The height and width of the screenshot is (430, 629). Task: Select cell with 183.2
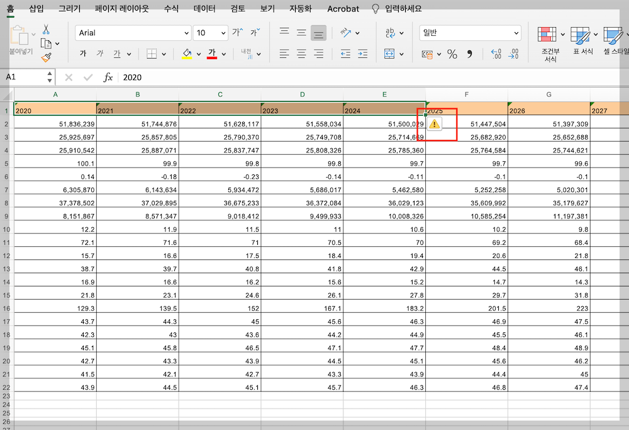click(x=384, y=308)
